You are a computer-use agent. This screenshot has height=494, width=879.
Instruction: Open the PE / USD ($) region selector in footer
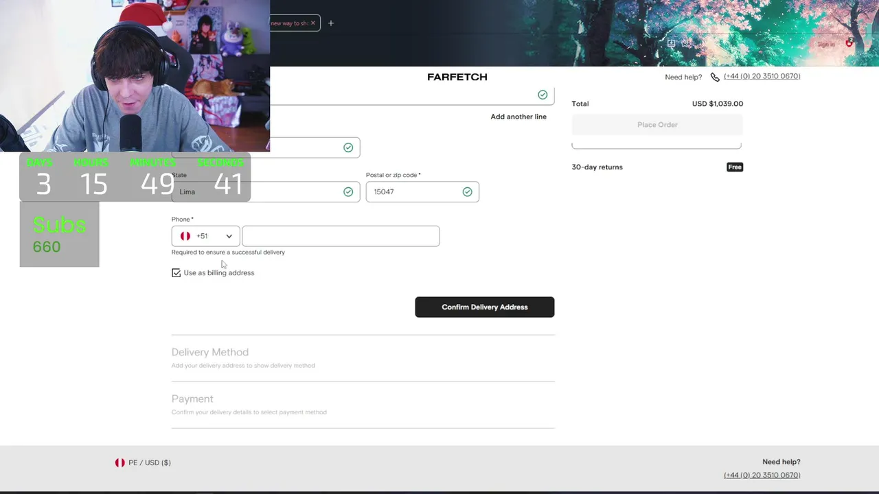tap(143, 463)
